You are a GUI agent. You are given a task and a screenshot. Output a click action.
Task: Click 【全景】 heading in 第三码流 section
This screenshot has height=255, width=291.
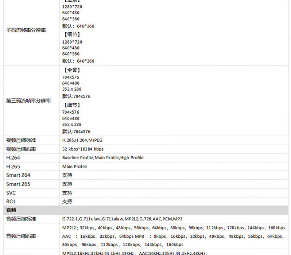(x=72, y=70)
